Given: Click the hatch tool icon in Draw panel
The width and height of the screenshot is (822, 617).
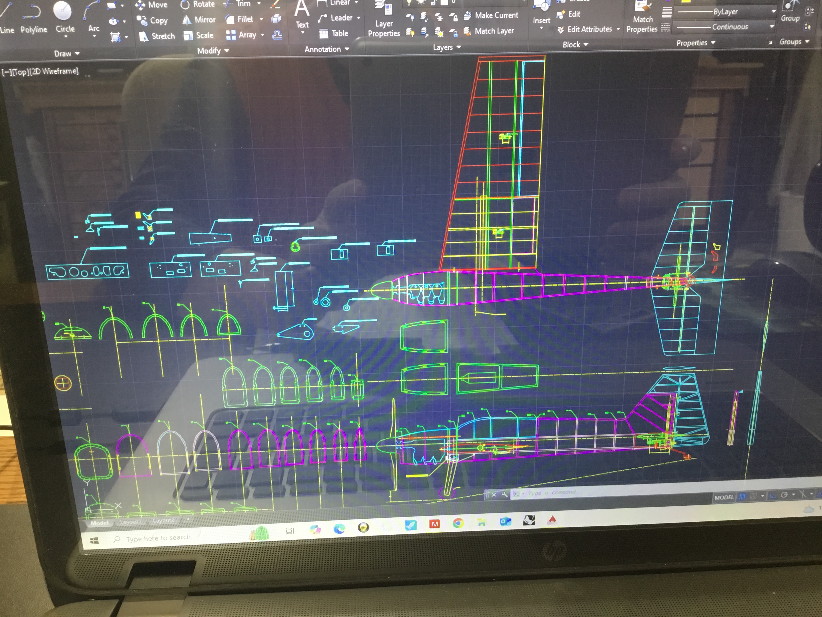Looking at the screenshot, I should [x=115, y=37].
